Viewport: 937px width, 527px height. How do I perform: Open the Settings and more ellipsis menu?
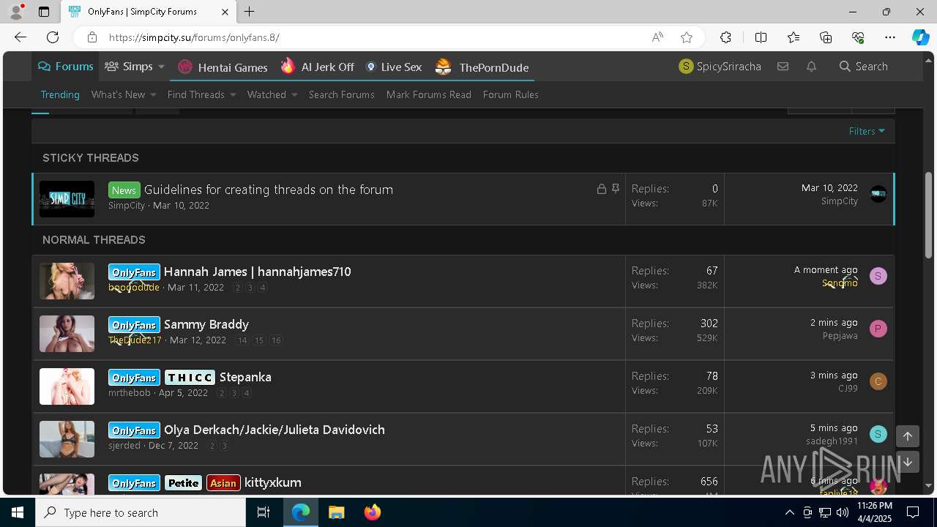[890, 37]
